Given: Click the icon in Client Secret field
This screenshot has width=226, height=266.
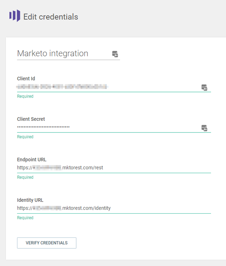Looking at the screenshot, I should [x=204, y=128].
